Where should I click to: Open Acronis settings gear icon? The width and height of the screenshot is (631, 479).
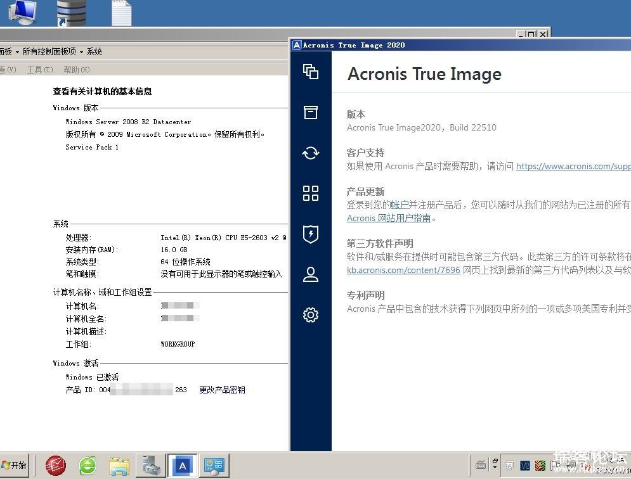click(x=311, y=315)
